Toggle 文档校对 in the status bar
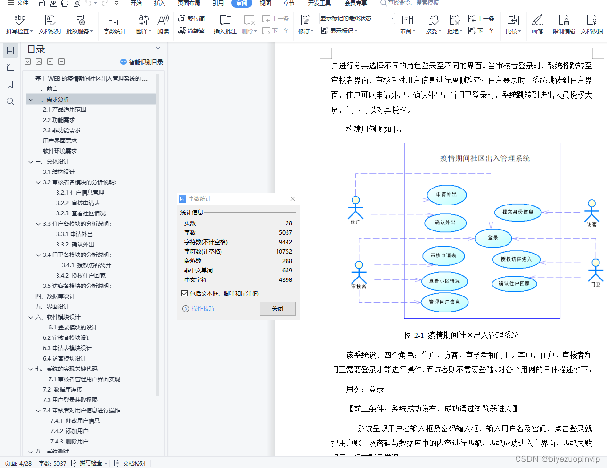This screenshot has height=468, width=607. point(130,463)
